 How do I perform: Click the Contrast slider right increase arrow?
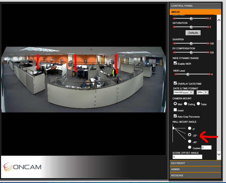(209, 18)
